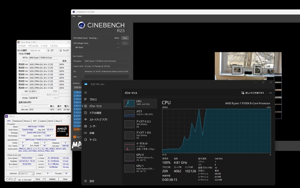Screen dimensions: 300x188
Task: Select パフォーマンス in Task Manager sidebar
Action: (x=102, y=106)
